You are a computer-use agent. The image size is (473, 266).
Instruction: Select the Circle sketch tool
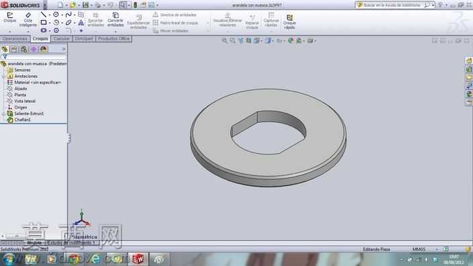tap(56, 15)
